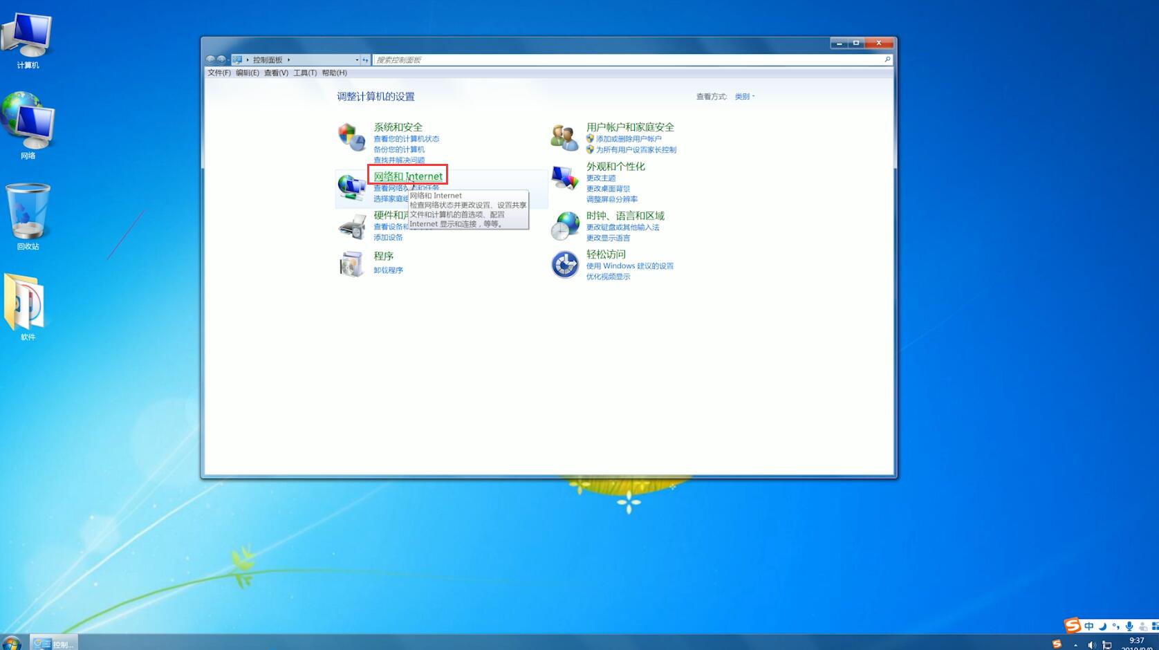The width and height of the screenshot is (1159, 650).
Task: Click the volume speaker tray icon
Action: click(1091, 645)
